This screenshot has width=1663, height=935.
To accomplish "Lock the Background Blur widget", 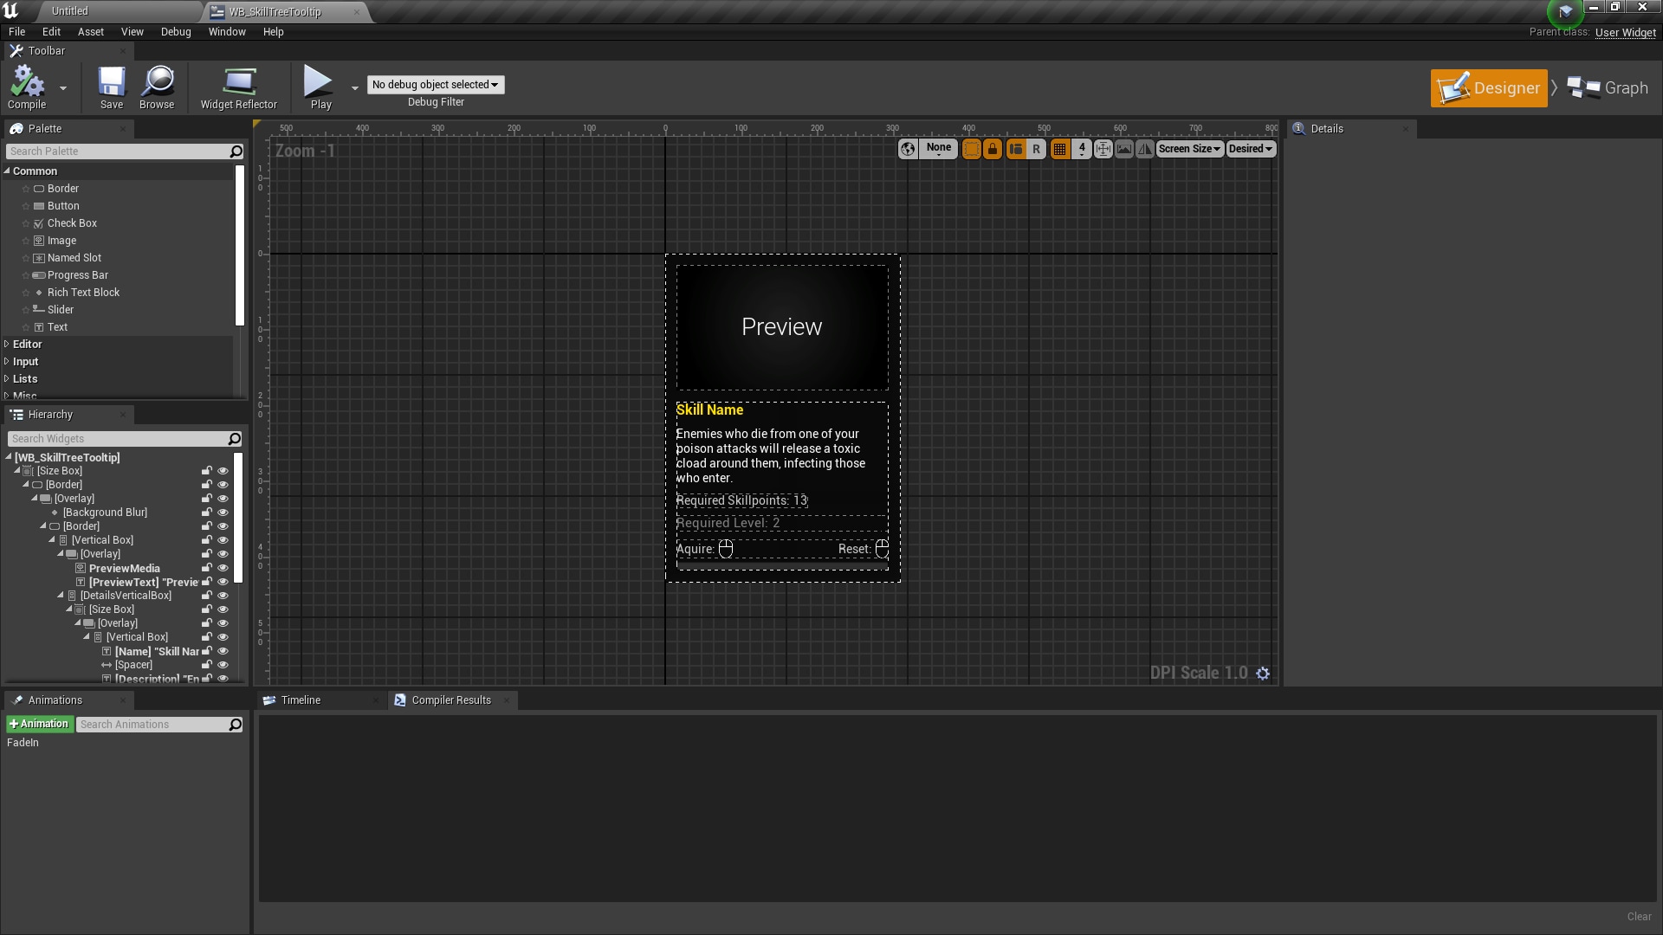I will [x=207, y=512].
